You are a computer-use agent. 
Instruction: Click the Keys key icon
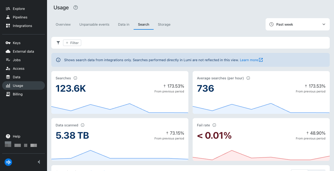[x=8, y=43]
